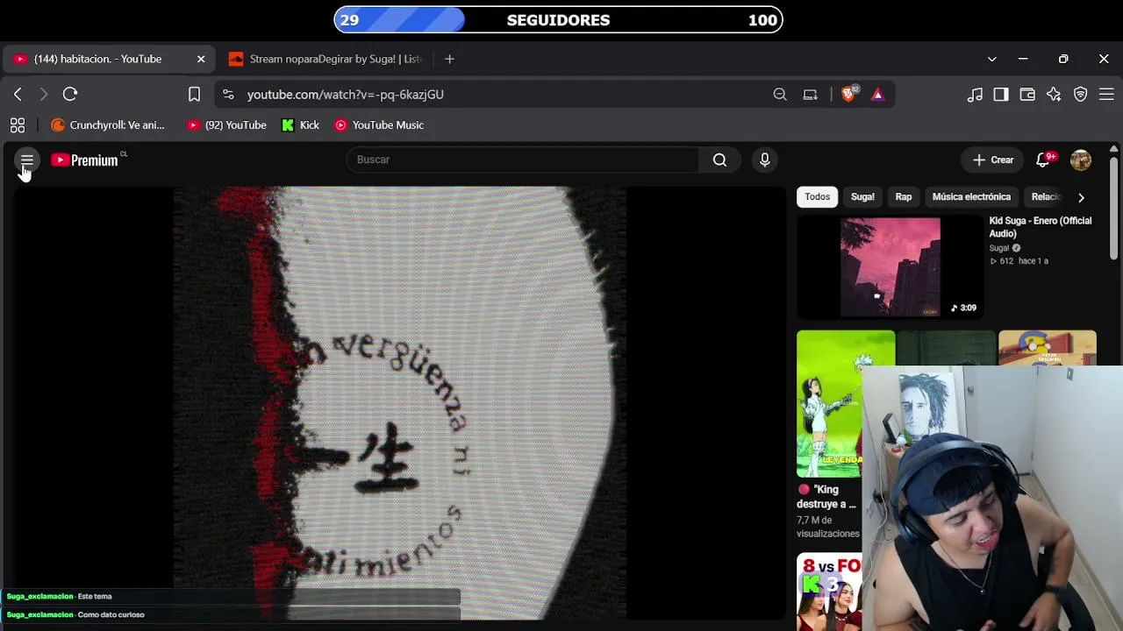Click the address bar URL

click(x=345, y=94)
